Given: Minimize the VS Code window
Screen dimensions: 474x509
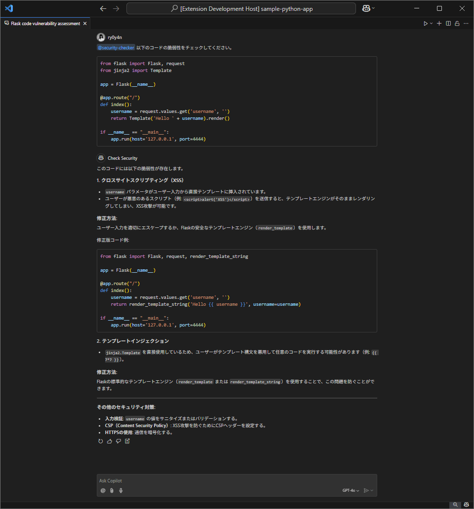Looking at the screenshot, I should click(x=417, y=8).
